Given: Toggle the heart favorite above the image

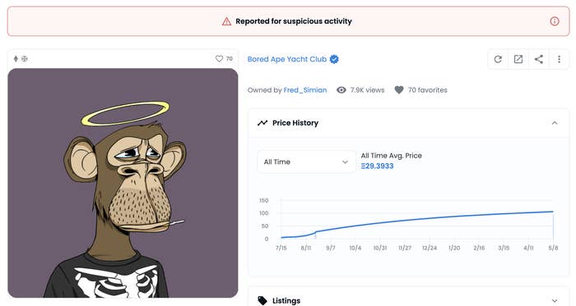Looking at the screenshot, I should (x=220, y=58).
